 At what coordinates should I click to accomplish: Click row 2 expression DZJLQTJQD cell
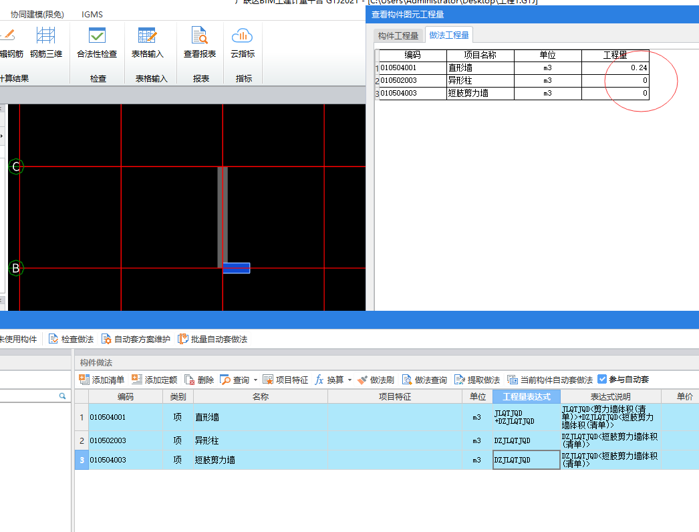click(x=527, y=440)
